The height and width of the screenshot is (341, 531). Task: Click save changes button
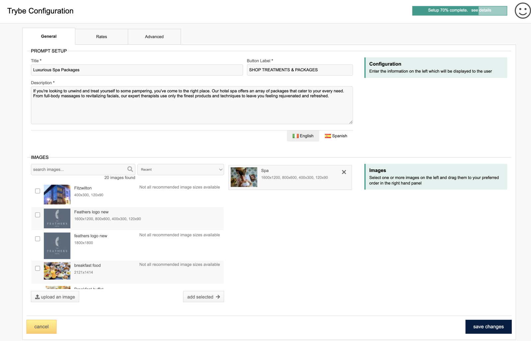click(x=489, y=327)
